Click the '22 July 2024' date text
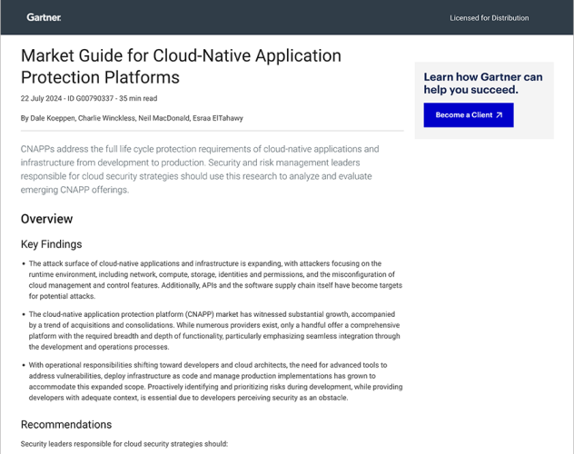Viewport: 574px width, 454px height. click(x=42, y=98)
